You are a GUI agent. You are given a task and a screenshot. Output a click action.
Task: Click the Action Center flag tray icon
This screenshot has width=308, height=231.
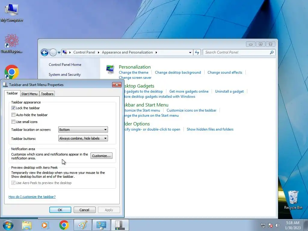(x=270, y=225)
